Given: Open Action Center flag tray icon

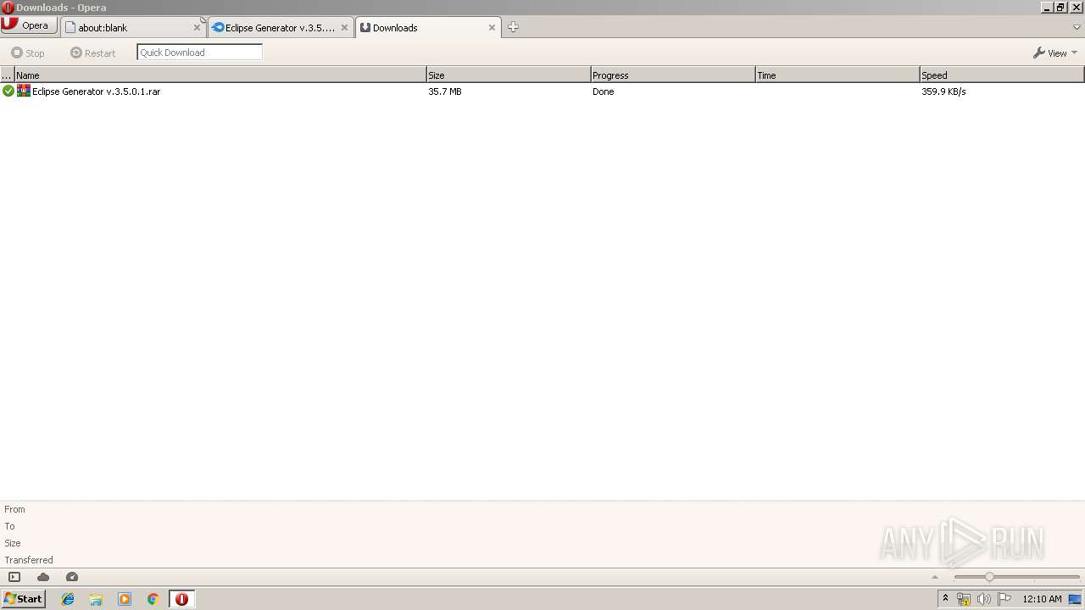Looking at the screenshot, I should pyautogui.click(x=1004, y=599).
